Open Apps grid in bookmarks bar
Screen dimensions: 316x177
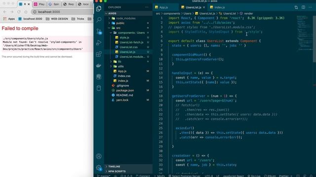click(x=8, y=19)
